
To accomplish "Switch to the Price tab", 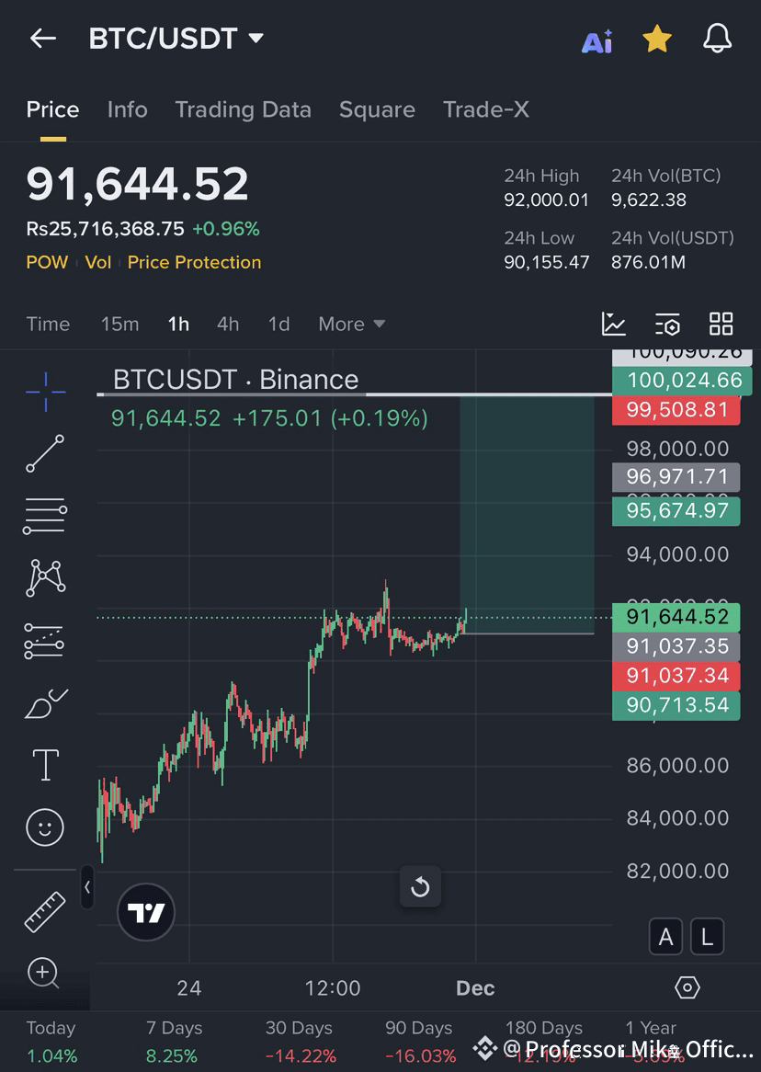I will pyautogui.click(x=52, y=109).
